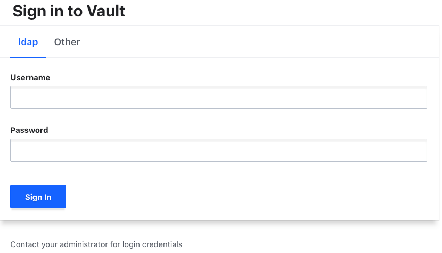Select the Other sign-in method
442x253 pixels.
tap(67, 42)
